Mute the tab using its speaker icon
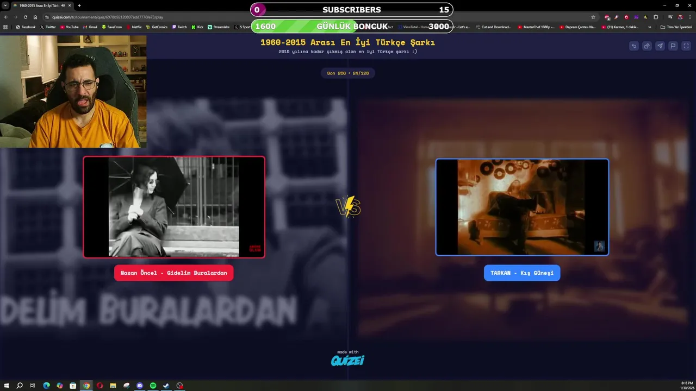 [x=63, y=5]
